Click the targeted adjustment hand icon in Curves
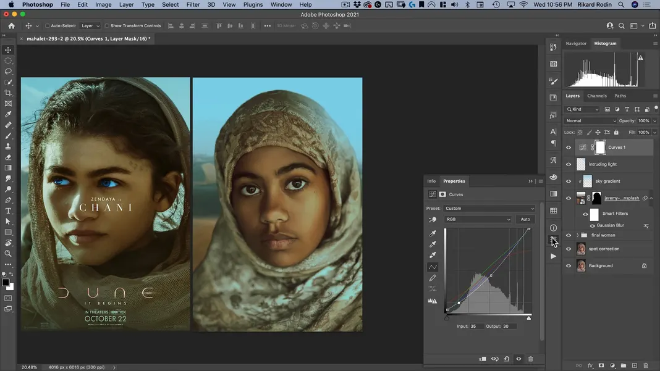 [x=433, y=220]
